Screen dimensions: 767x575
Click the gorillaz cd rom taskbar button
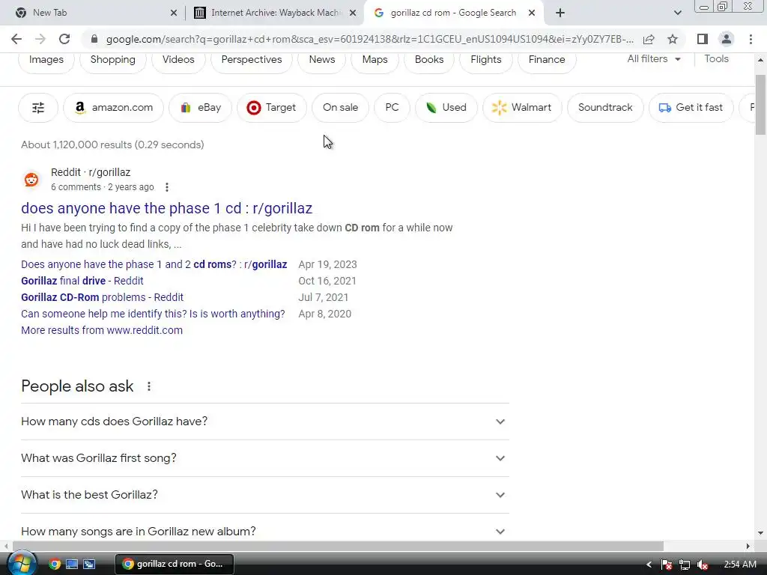click(174, 564)
